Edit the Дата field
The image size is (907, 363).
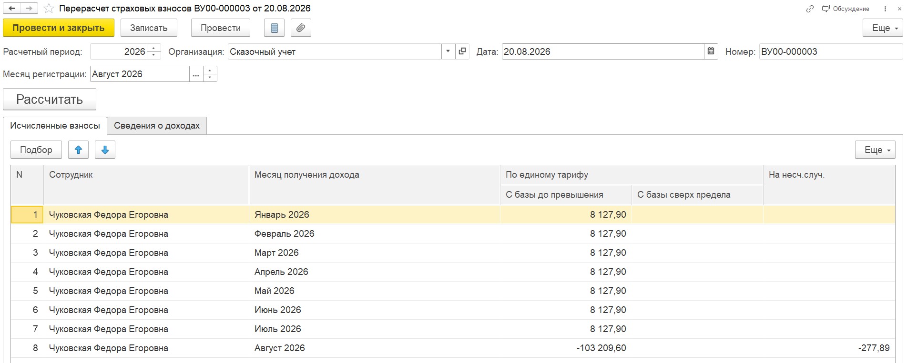coord(602,51)
